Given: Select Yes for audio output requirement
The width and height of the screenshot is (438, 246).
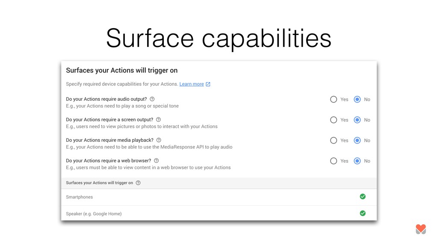Looking at the screenshot, I should tap(334, 99).
